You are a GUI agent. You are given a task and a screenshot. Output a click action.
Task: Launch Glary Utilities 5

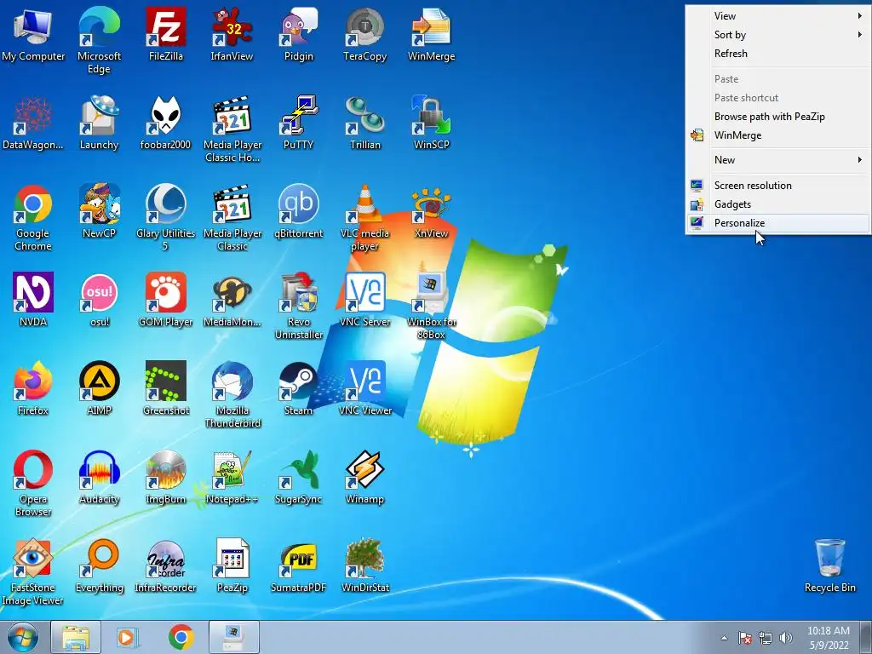click(166, 217)
